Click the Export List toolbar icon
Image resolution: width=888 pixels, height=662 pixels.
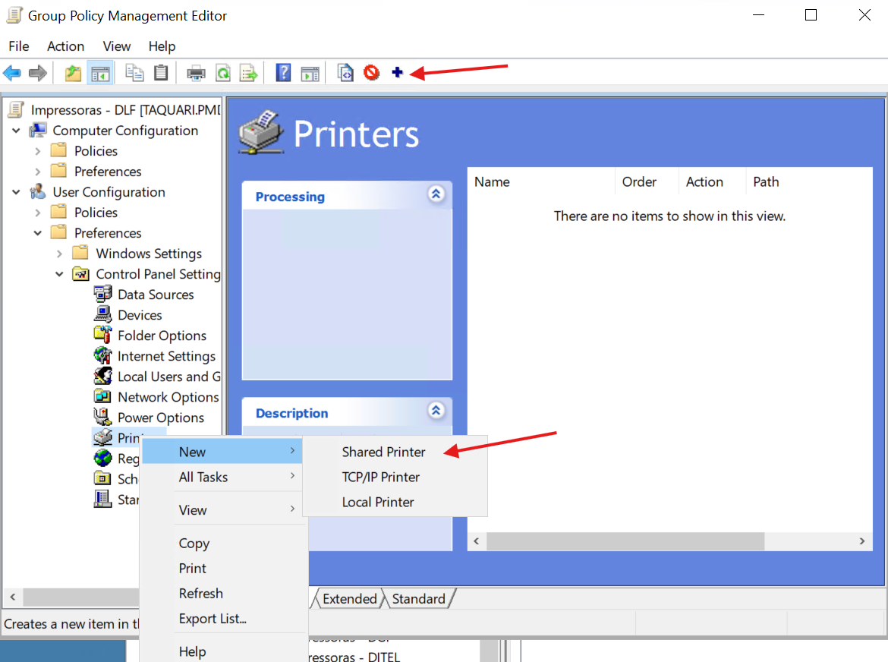248,73
